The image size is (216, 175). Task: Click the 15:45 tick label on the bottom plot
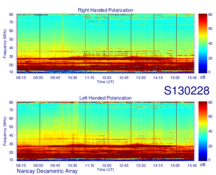click(x=192, y=165)
